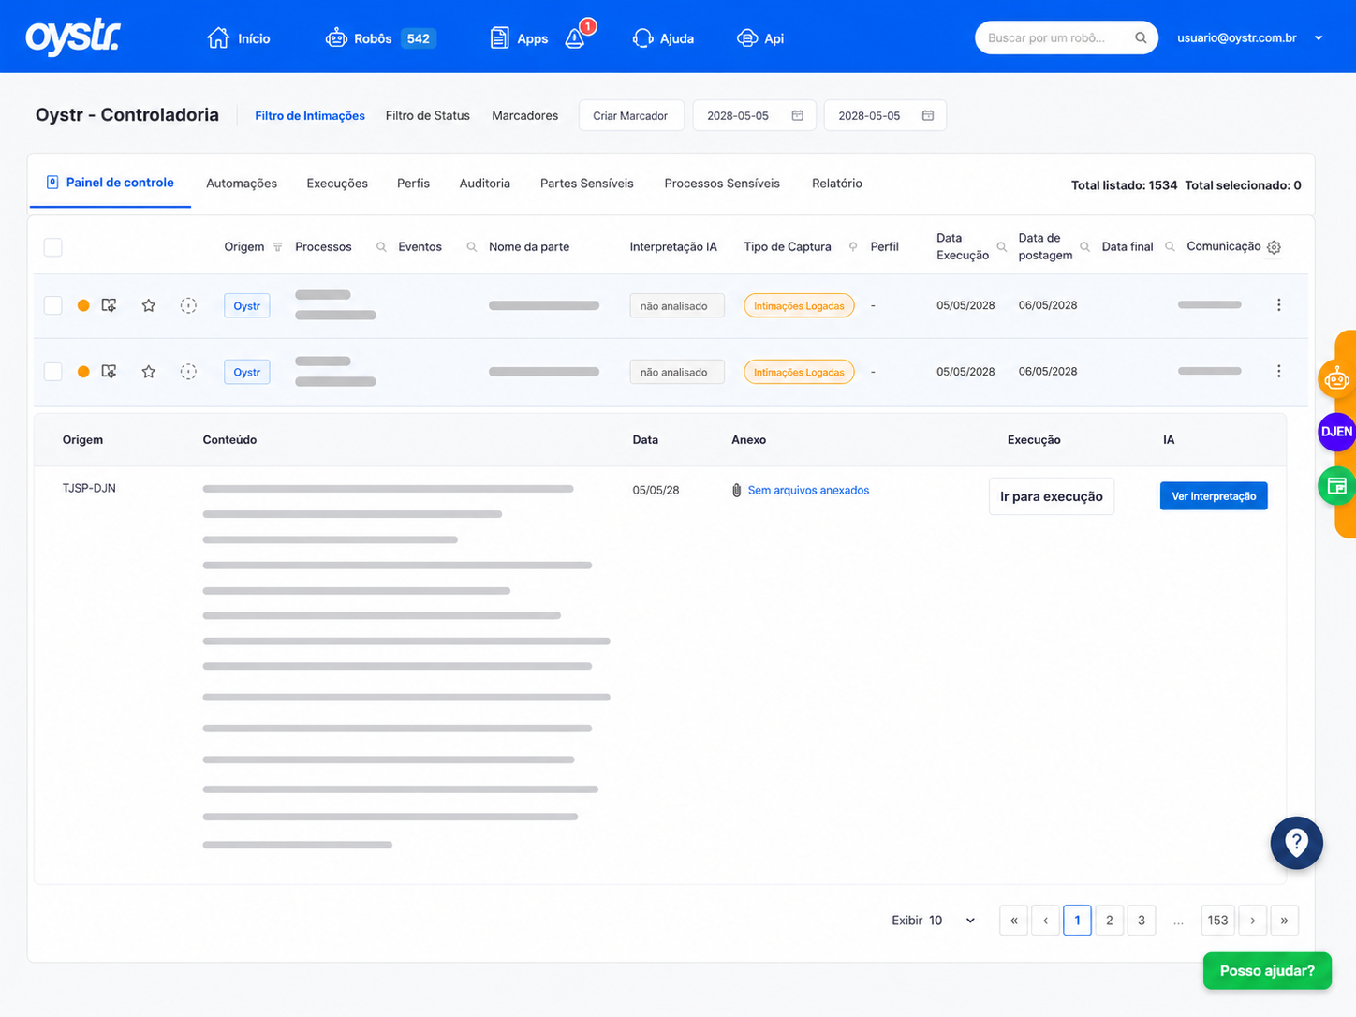Jump to final page double arrow

pyautogui.click(x=1285, y=921)
